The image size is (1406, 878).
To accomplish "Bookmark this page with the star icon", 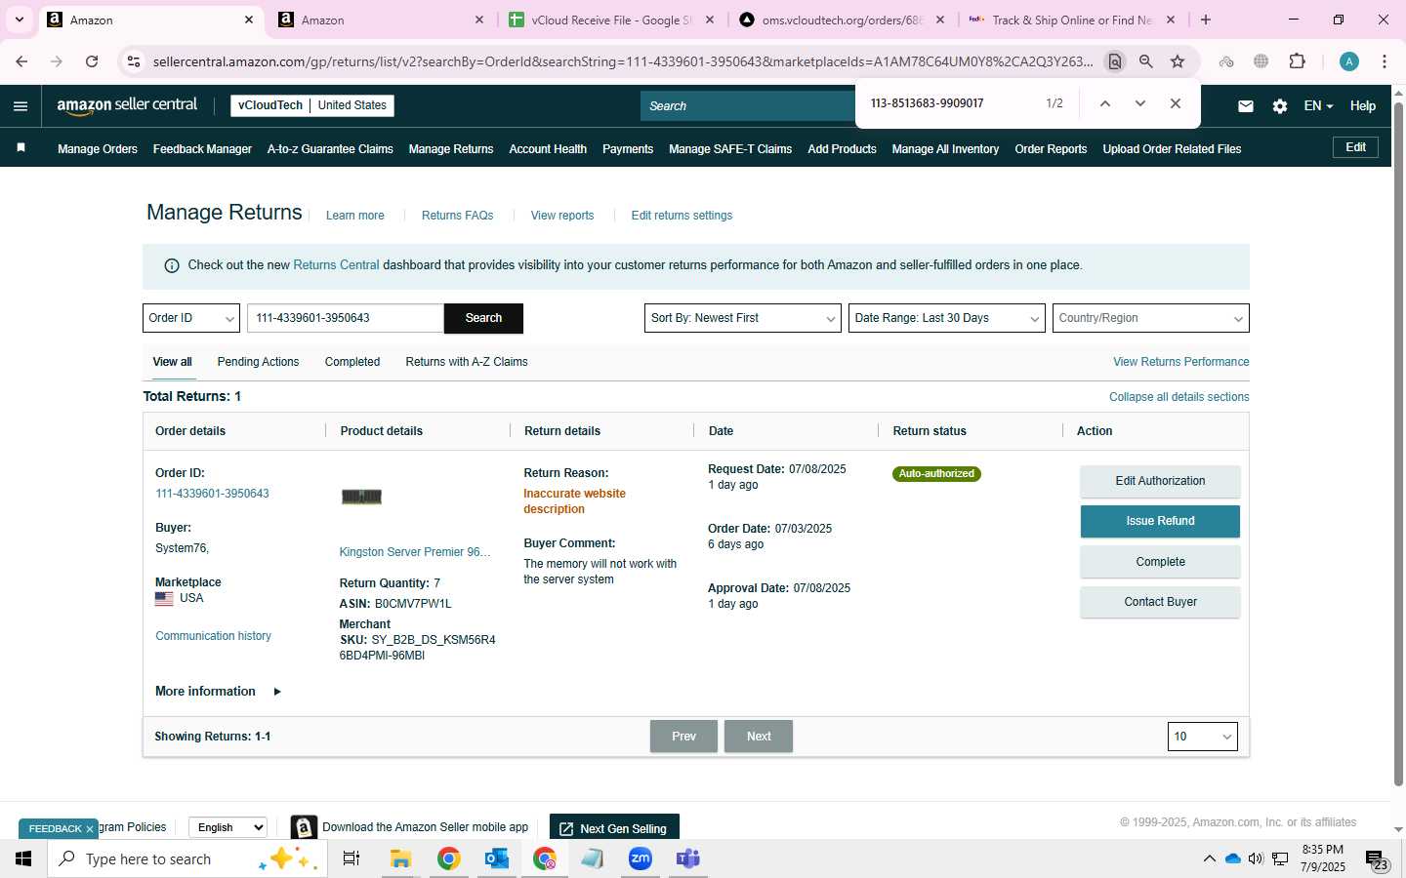I will (x=1178, y=61).
